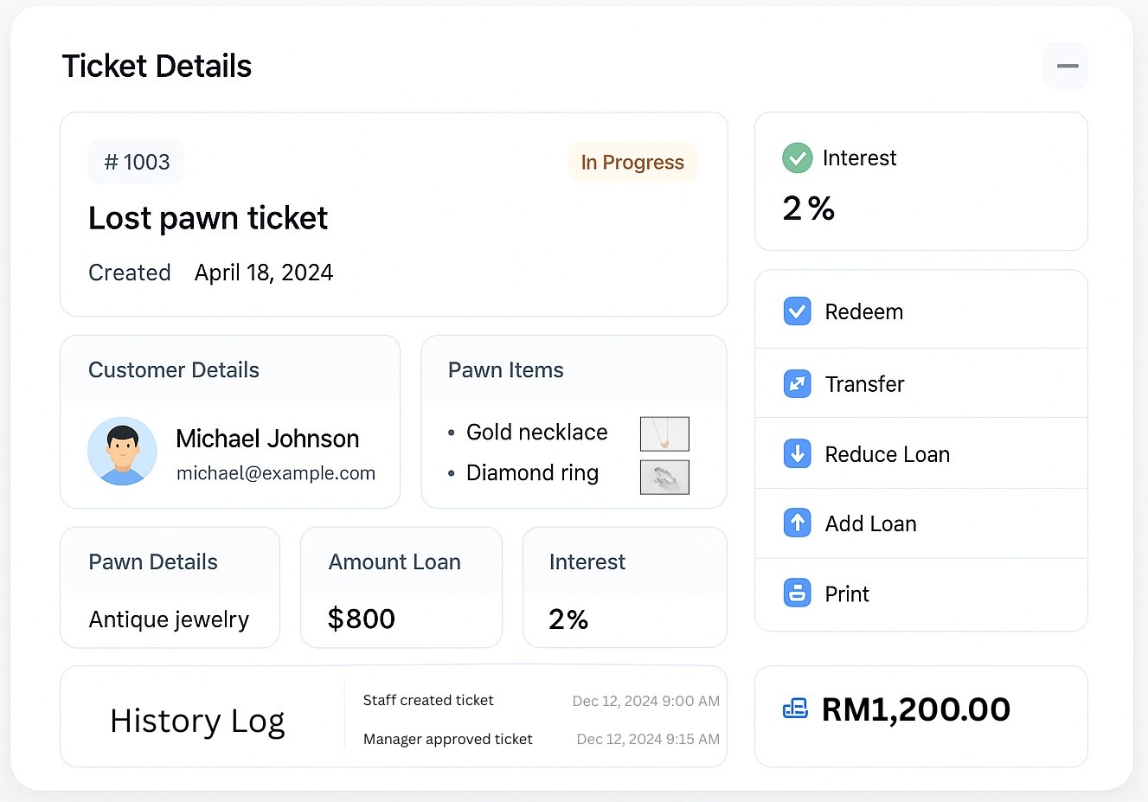Click the Print printer icon
Image resolution: width=1148 pixels, height=802 pixels.
[x=797, y=593]
